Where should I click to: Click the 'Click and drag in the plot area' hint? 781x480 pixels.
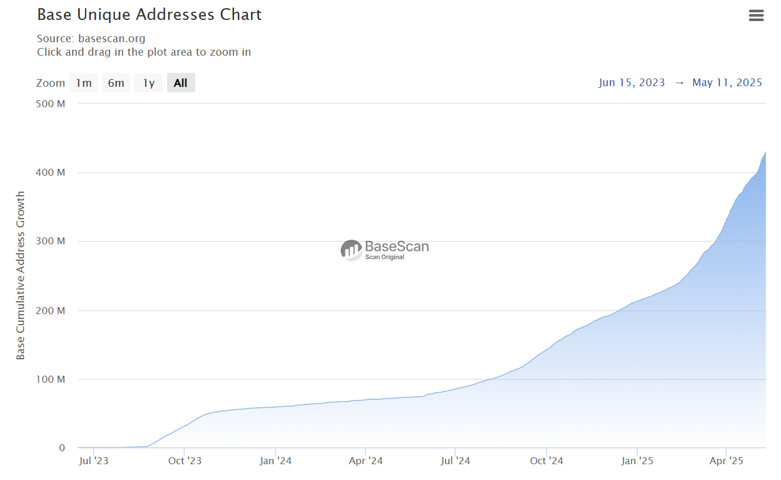pyautogui.click(x=144, y=52)
